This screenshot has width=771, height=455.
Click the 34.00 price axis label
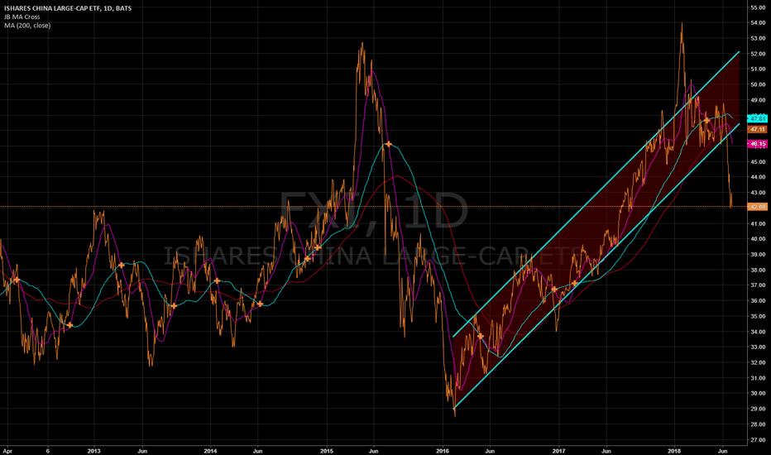point(758,332)
